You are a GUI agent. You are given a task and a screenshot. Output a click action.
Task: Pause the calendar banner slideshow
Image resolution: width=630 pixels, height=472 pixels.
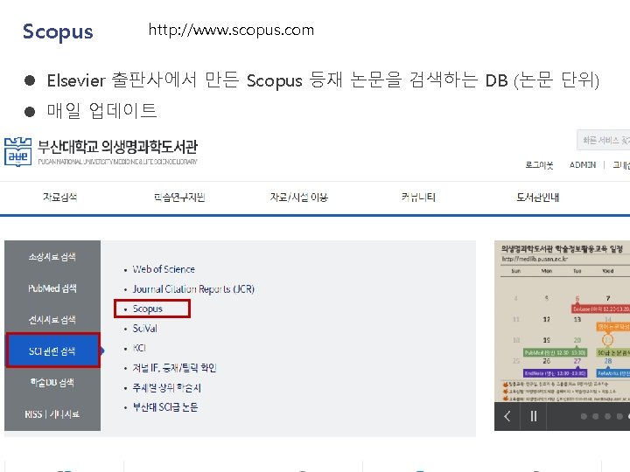[533, 416]
